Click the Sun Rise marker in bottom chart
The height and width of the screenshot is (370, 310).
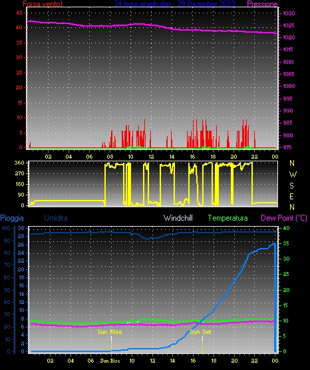tap(110, 332)
